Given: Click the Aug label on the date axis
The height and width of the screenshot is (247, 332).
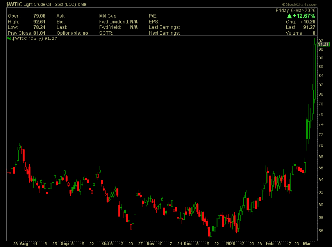Looking at the screenshot, I should (x=24, y=243).
